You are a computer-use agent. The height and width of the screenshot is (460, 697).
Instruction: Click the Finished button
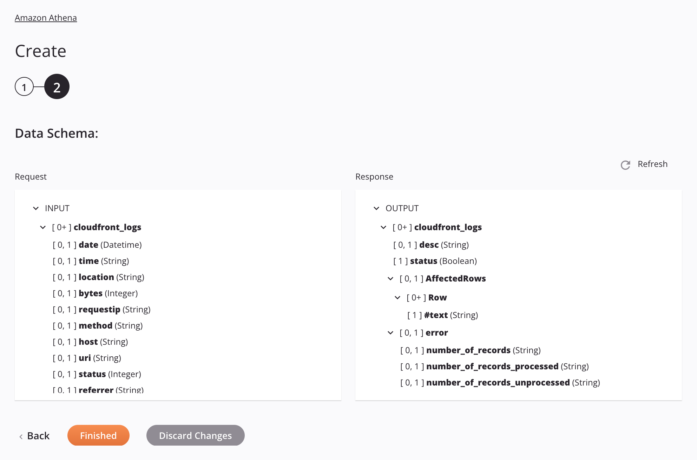point(98,435)
